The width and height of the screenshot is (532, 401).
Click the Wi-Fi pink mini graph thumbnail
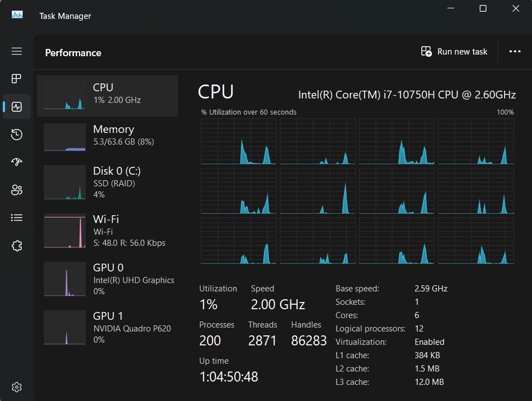coord(65,231)
